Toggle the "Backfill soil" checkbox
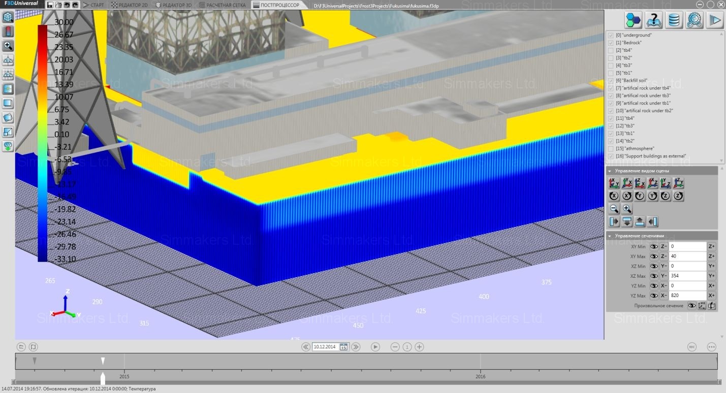 tap(611, 80)
